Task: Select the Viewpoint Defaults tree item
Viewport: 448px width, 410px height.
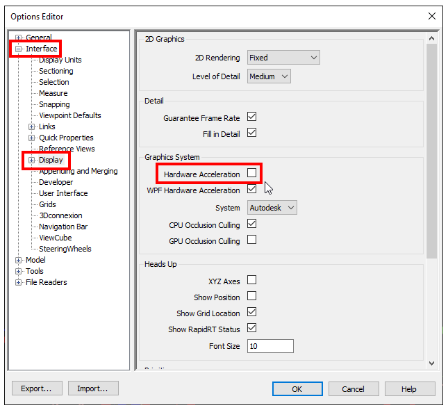Action: pyautogui.click(x=70, y=115)
